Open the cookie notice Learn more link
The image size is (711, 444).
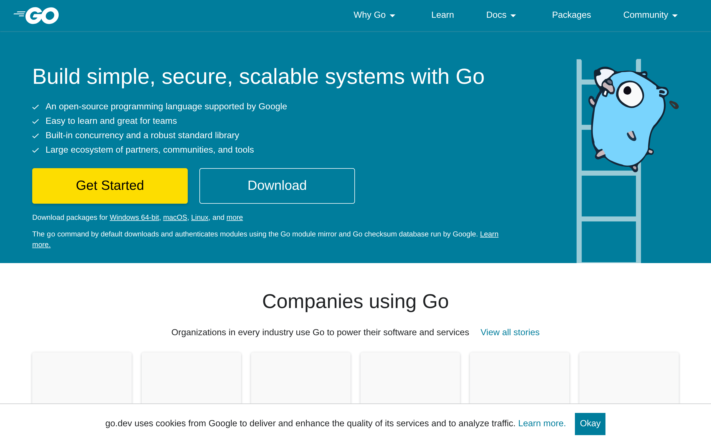tap(542, 423)
